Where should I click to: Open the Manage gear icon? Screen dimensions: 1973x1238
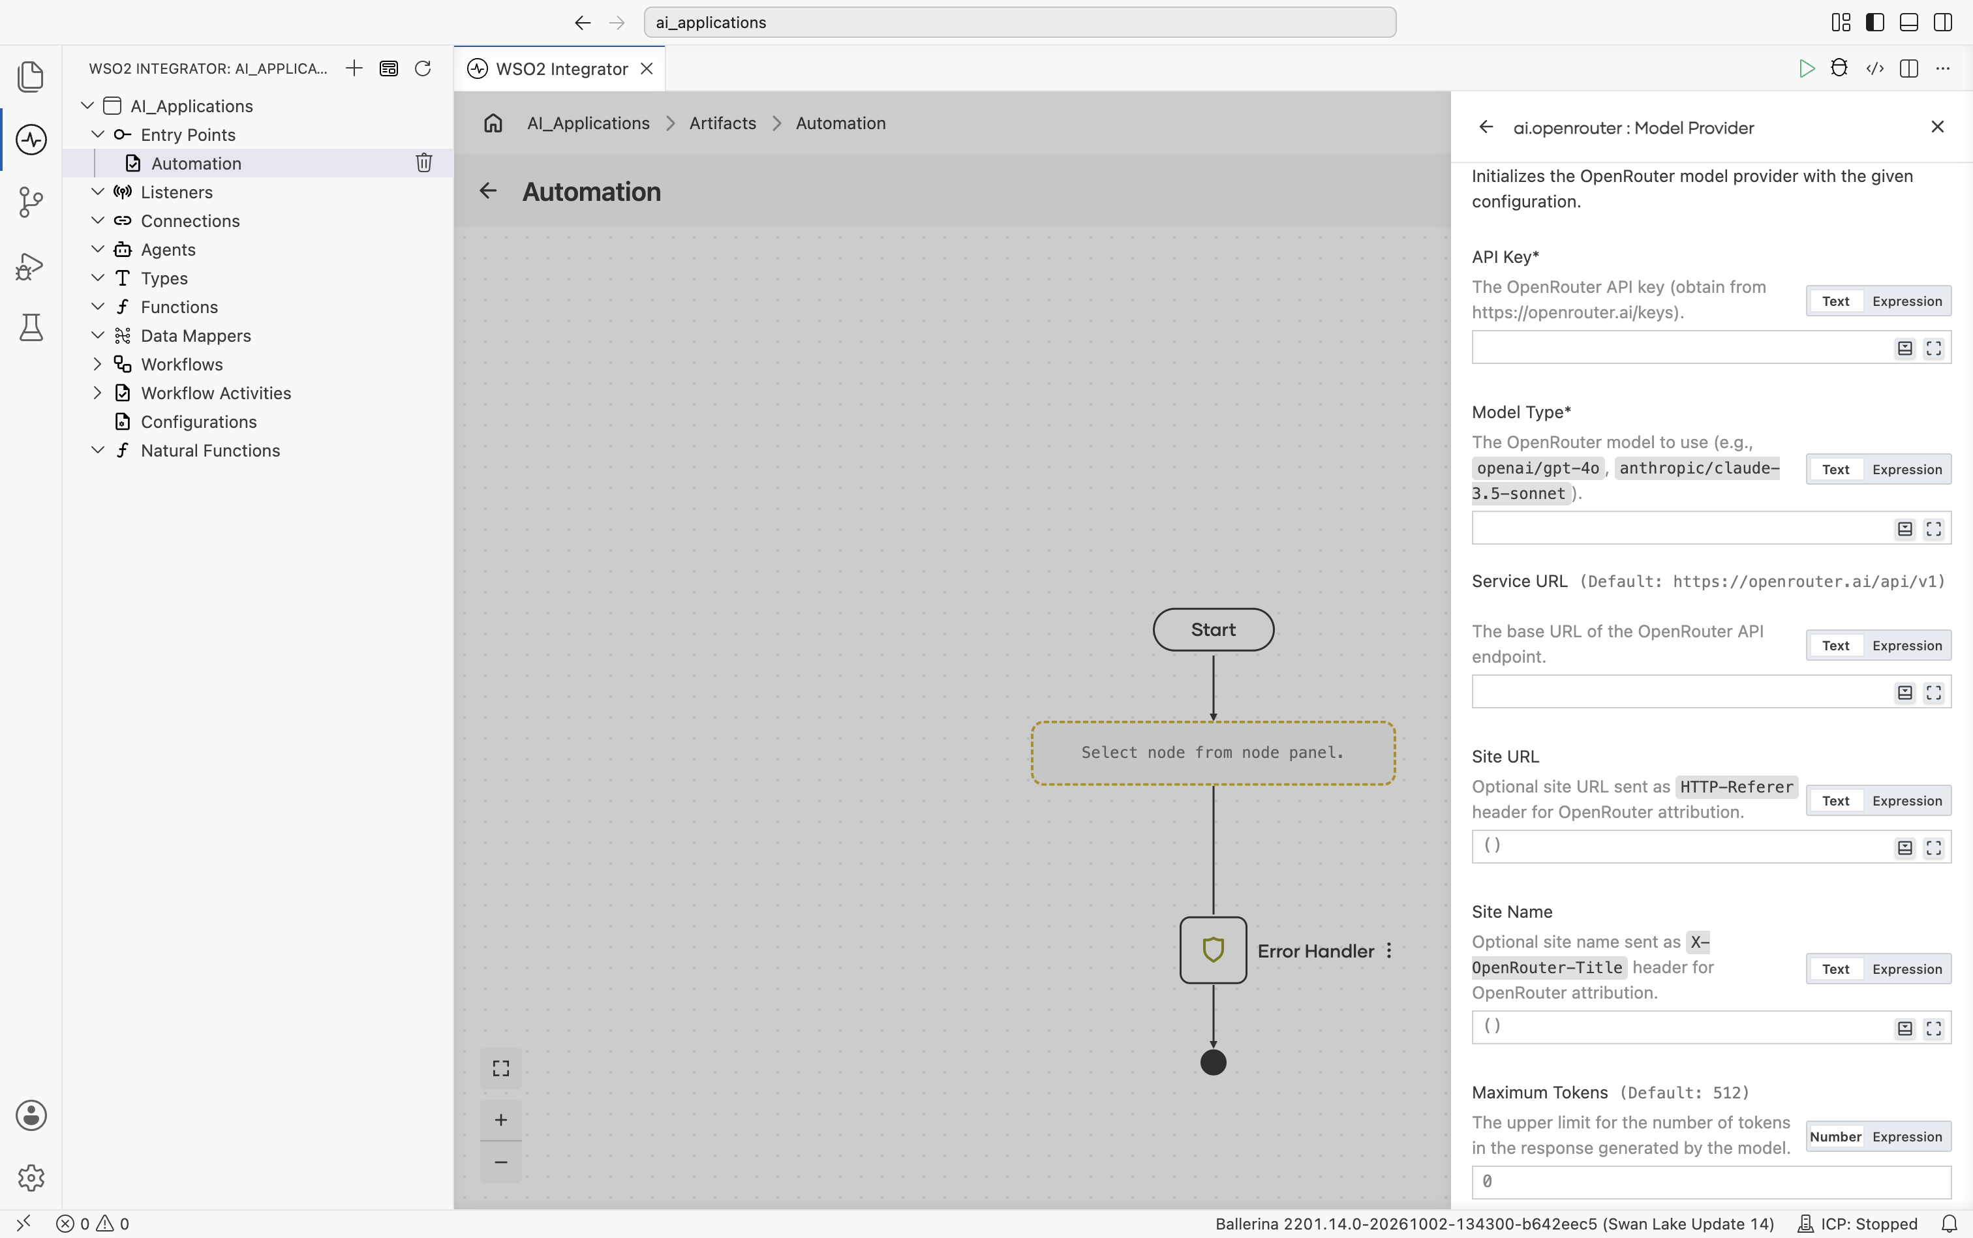[31, 1177]
